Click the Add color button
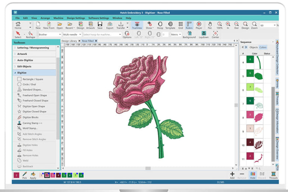Screen dimensions: 288x192 [232, 175]
